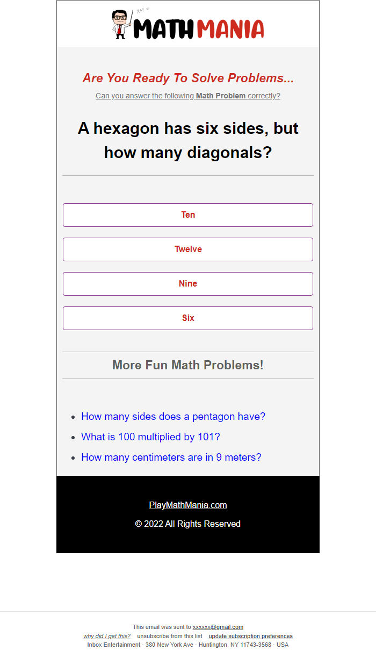Follow the centimeters in 9 meters link
Screen dimensions: 376x672
(x=171, y=457)
